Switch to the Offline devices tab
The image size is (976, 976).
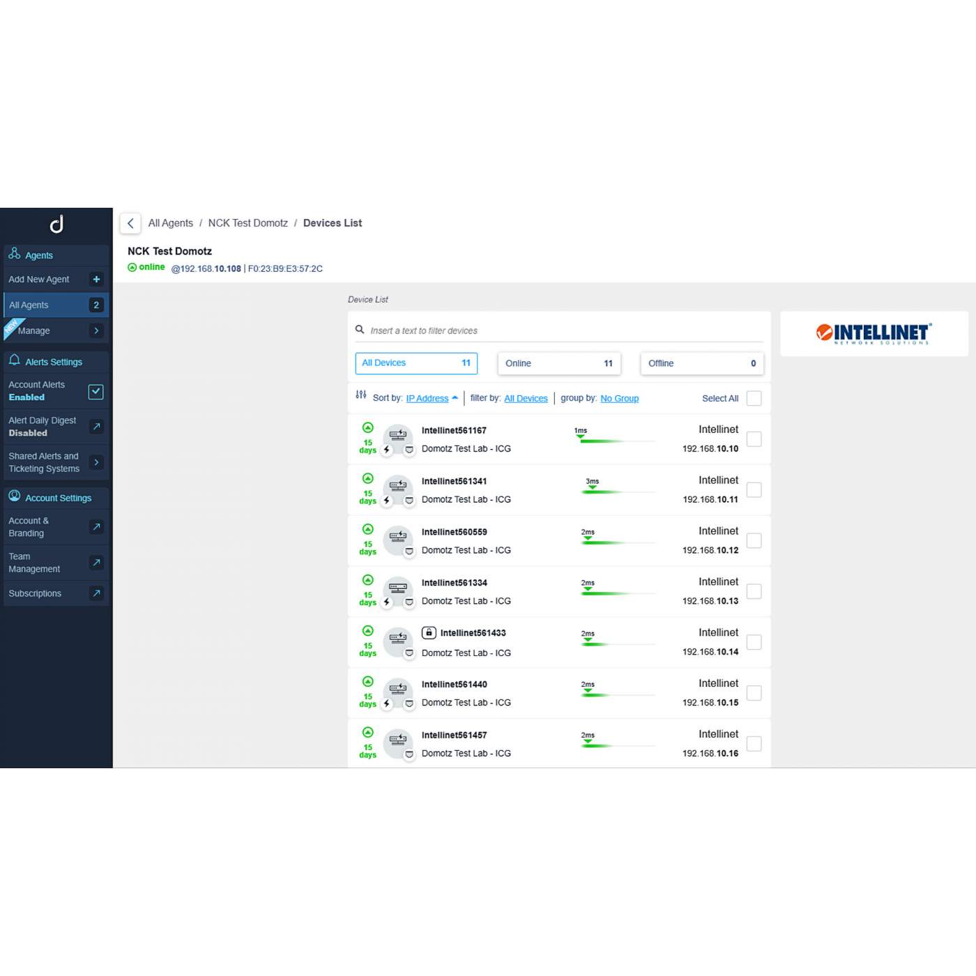701,363
